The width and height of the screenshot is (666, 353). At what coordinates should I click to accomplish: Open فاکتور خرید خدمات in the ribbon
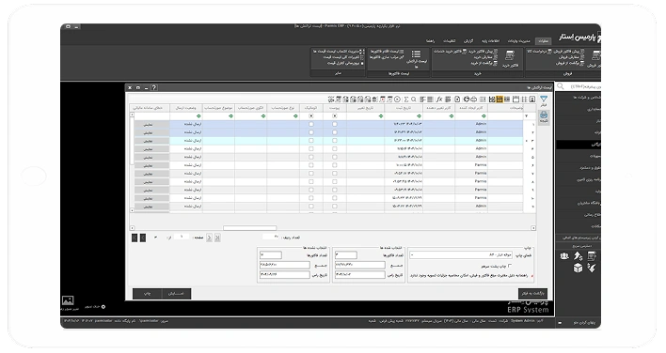pos(452,52)
